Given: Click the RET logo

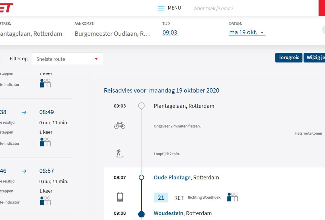Looking at the screenshot, I should pos(6,8).
